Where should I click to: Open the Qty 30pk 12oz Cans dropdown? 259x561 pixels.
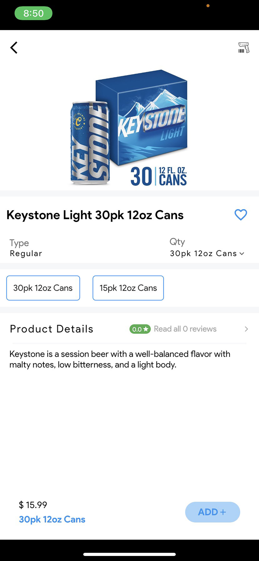pos(207,253)
